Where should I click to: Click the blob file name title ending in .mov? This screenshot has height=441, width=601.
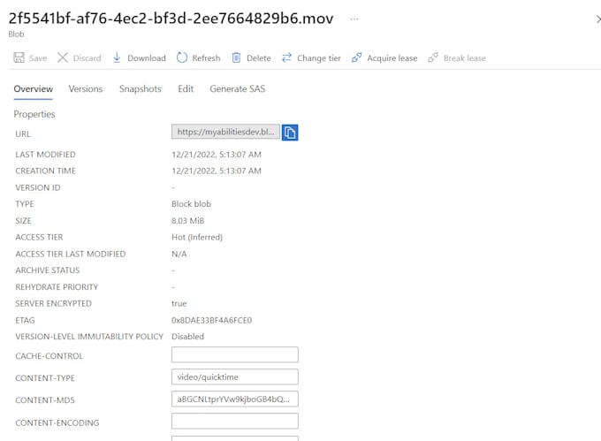tap(171, 19)
